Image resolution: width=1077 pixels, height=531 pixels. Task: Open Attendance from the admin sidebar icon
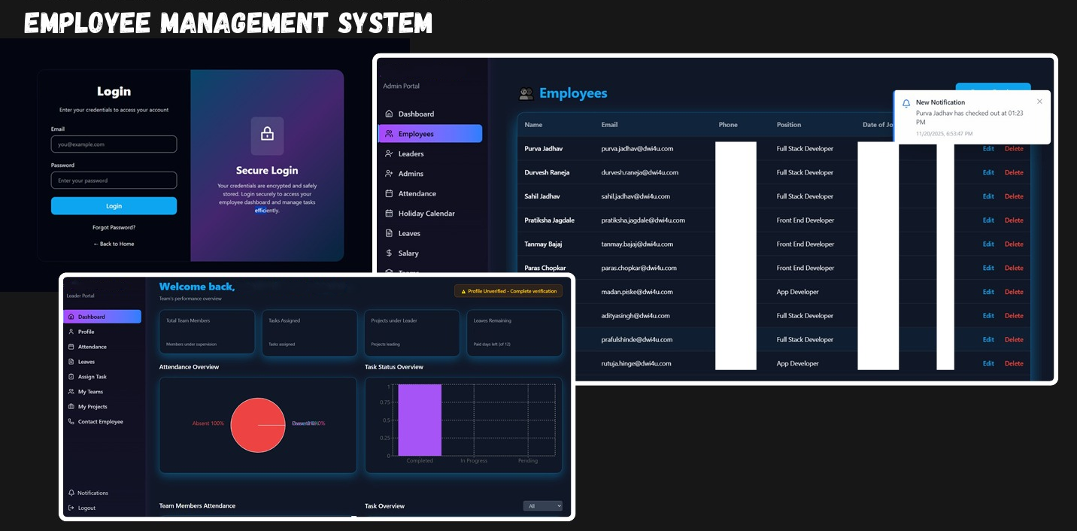388,193
